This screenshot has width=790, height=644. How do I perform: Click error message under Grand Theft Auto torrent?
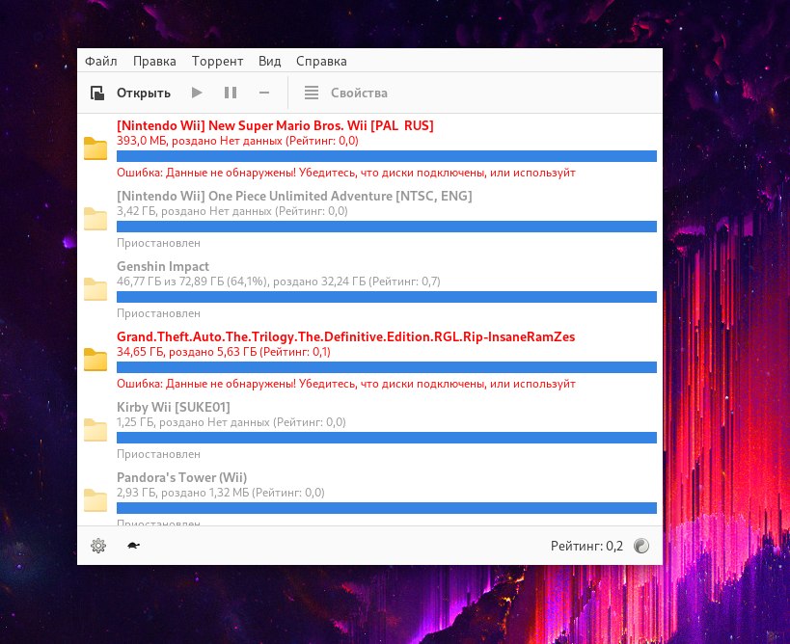[346, 384]
